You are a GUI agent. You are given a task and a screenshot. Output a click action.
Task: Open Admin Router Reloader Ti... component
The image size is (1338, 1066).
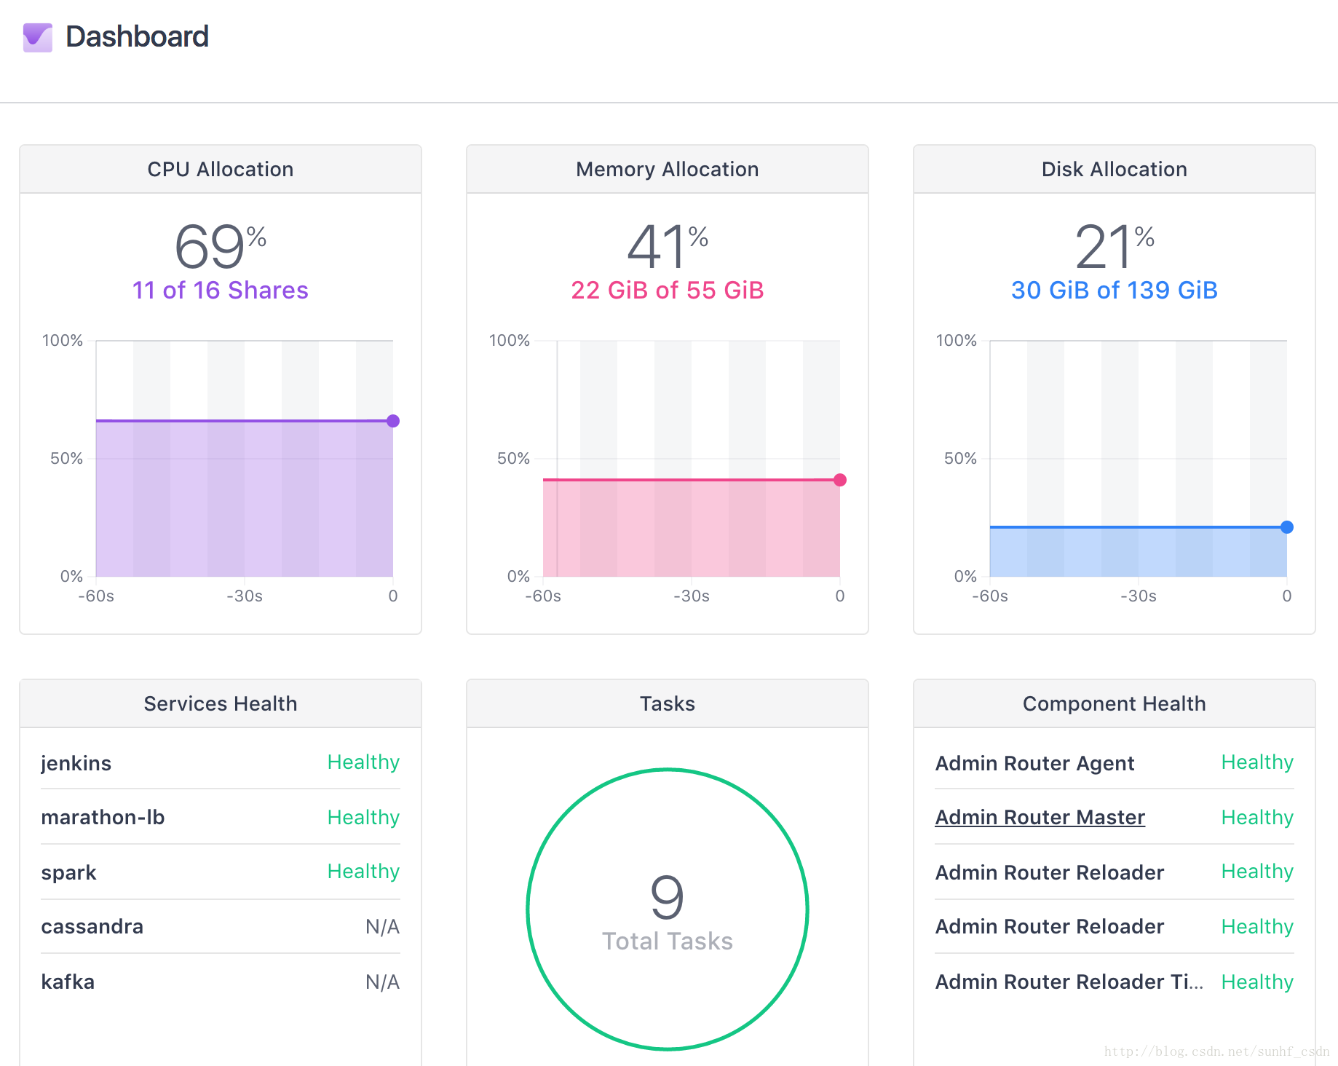[x=1069, y=982]
